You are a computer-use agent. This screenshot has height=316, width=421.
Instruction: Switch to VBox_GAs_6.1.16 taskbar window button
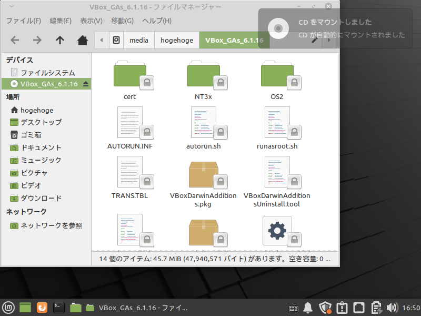(x=136, y=308)
